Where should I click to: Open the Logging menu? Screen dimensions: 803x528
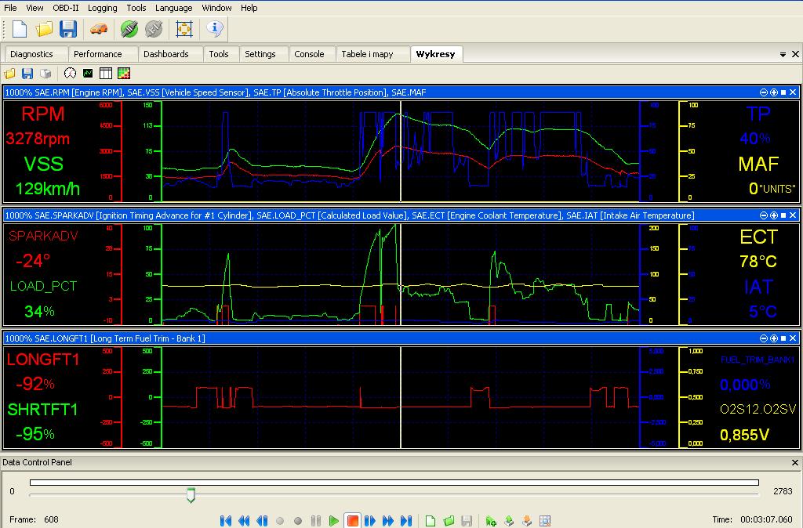point(102,8)
